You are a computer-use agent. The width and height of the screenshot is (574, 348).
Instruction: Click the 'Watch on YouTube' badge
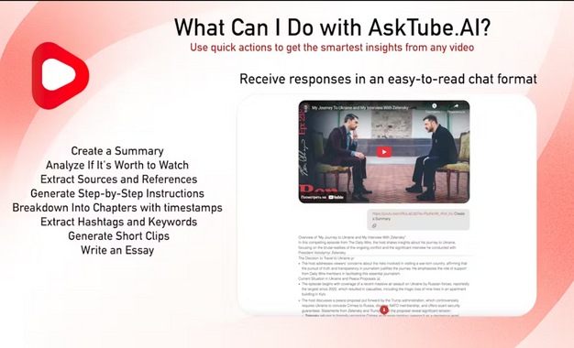point(323,197)
